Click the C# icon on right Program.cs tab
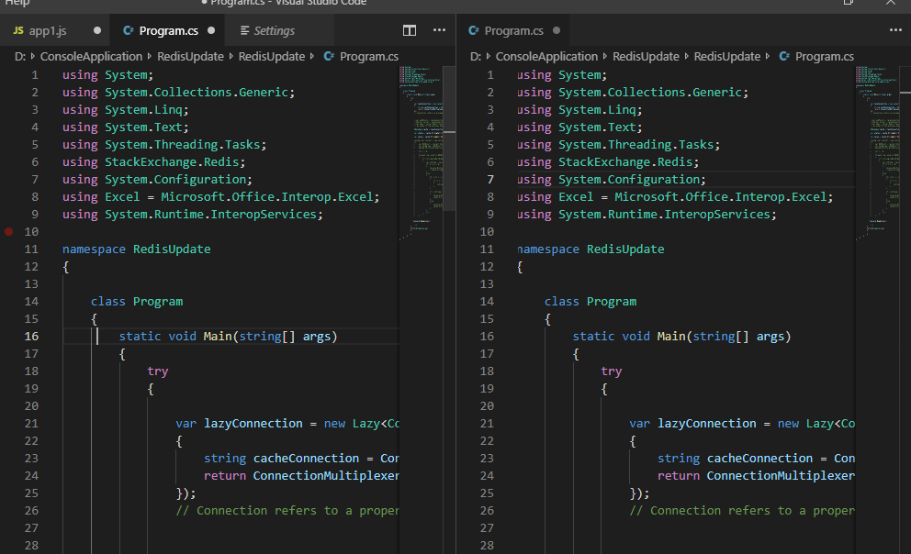The width and height of the screenshot is (911, 554). 474,30
